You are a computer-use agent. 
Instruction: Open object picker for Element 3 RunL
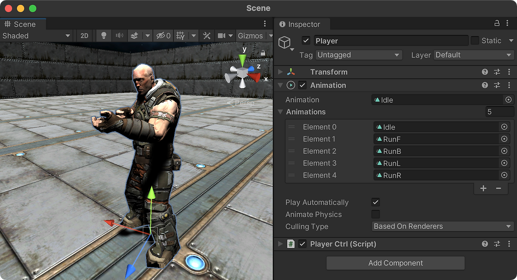504,163
